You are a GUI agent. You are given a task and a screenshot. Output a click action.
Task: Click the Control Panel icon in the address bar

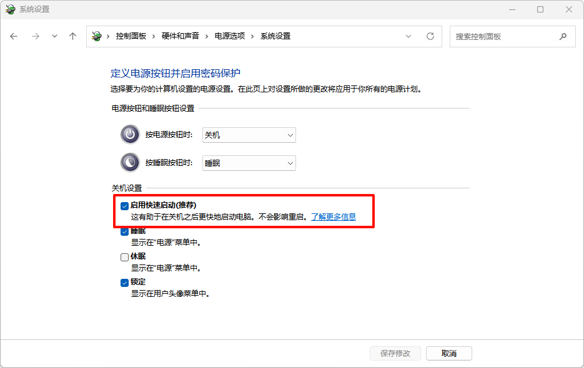pos(96,36)
